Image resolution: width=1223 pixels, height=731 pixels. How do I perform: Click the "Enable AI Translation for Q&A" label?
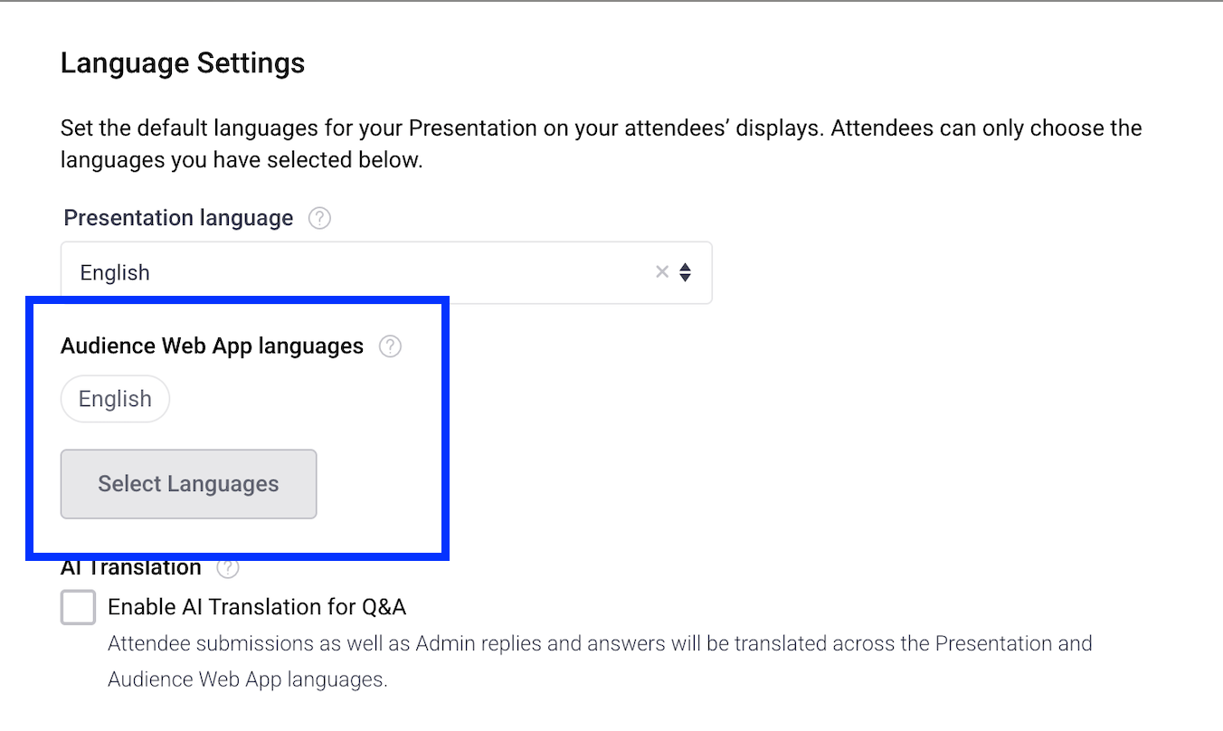(x=257, y=607)
